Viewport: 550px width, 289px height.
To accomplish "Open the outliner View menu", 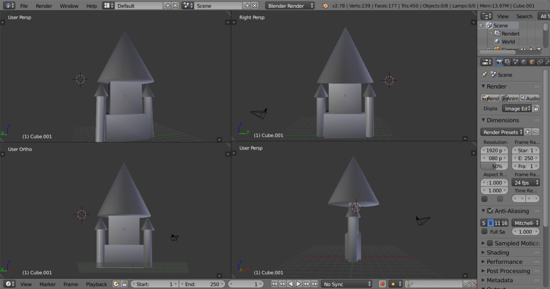I will [x=503, y=16].
